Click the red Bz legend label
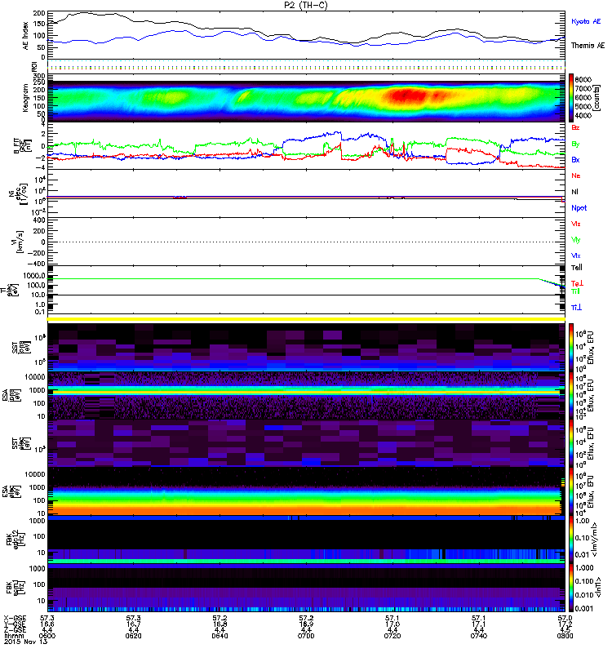 (x=575, y=127)
